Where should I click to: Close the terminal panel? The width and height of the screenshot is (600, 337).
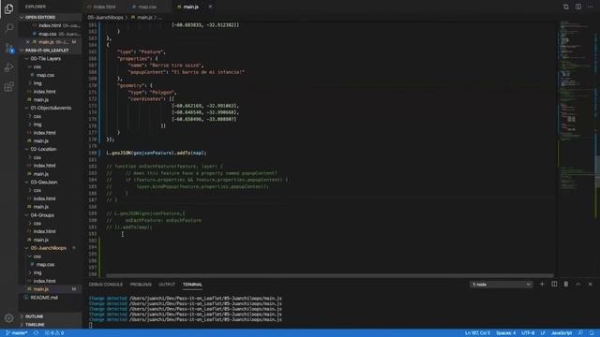pyautogui.click(x=591, y=285)
